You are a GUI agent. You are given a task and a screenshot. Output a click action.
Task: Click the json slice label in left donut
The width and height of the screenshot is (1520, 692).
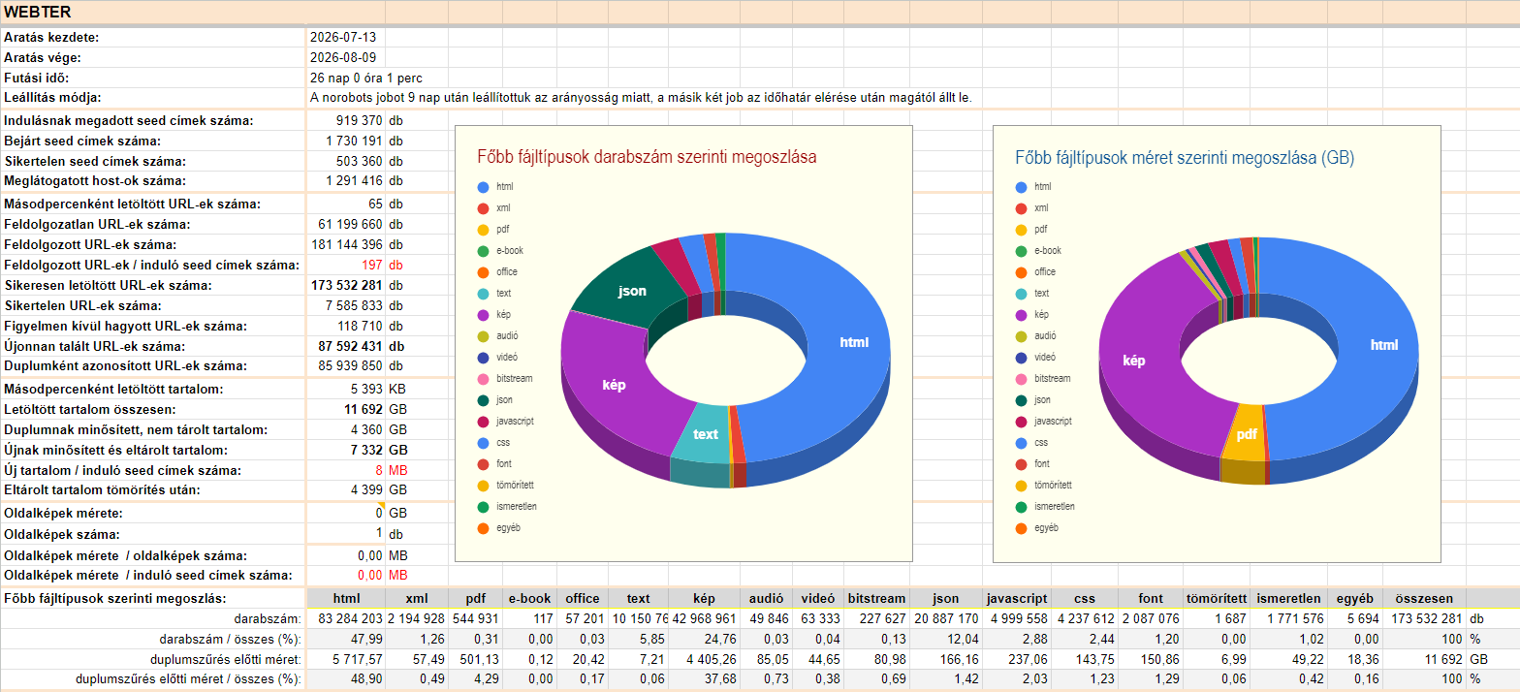[632, 290]
